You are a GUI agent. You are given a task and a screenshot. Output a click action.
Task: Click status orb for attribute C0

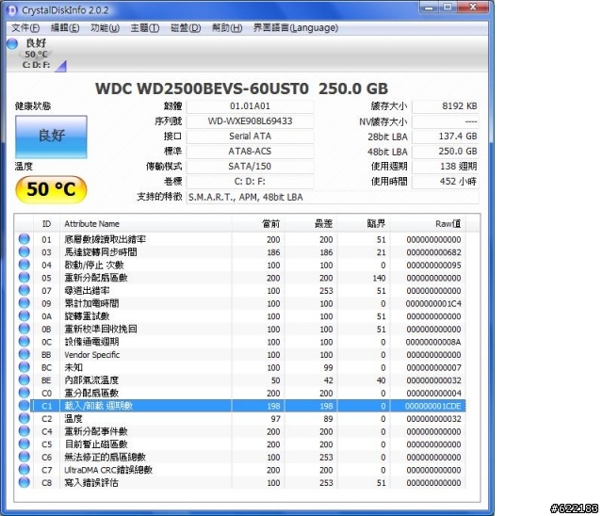point(24,393)
